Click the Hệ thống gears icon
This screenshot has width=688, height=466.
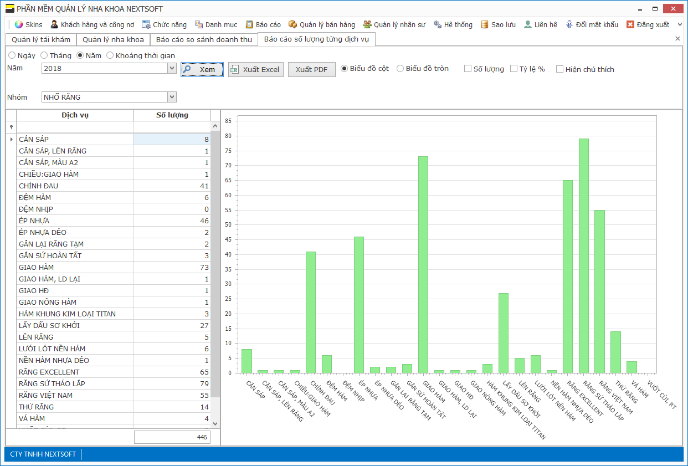coord(438,24)
